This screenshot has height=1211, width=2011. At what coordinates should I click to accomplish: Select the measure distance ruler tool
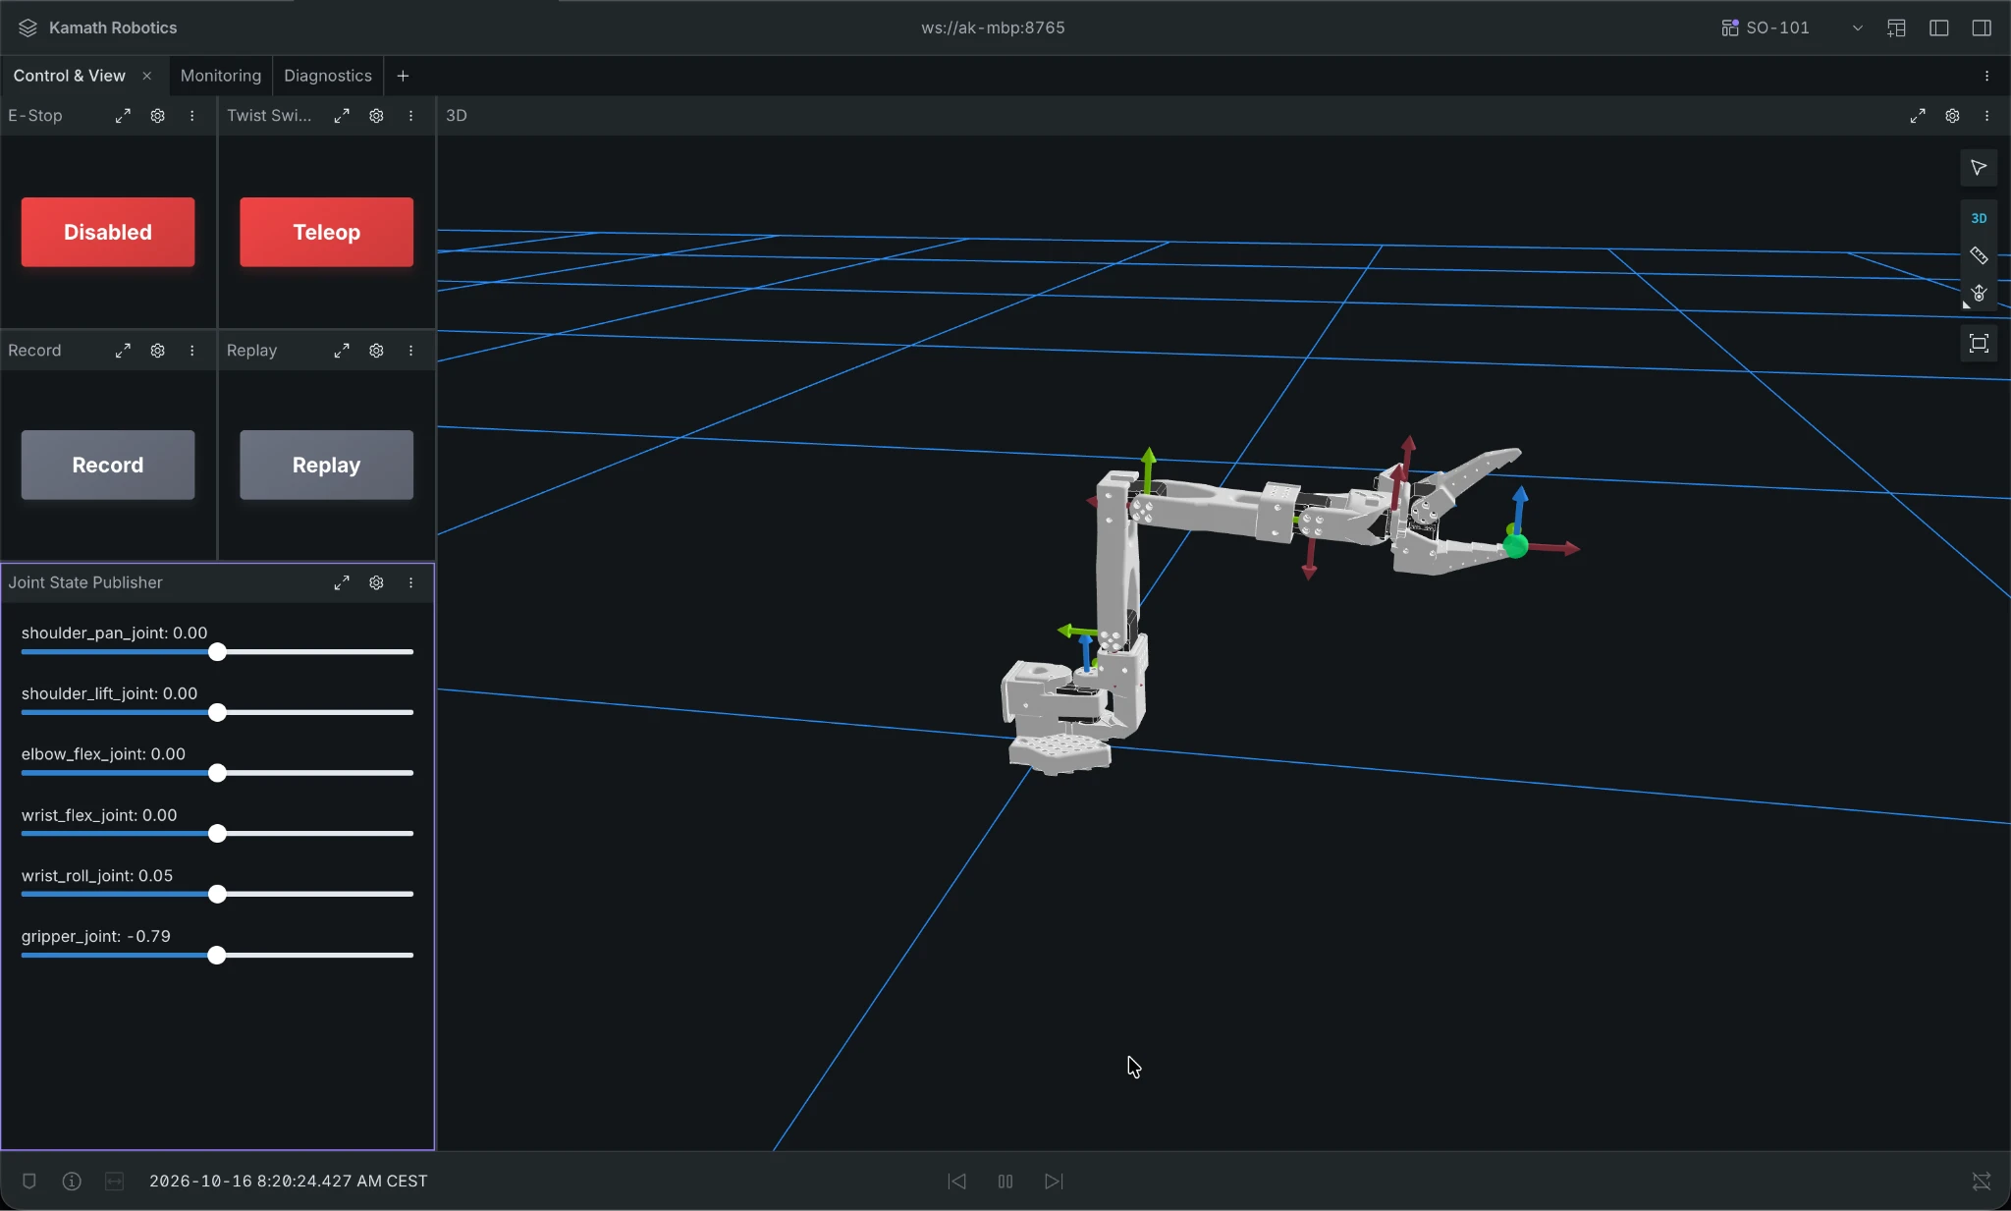coord(1979,255)
